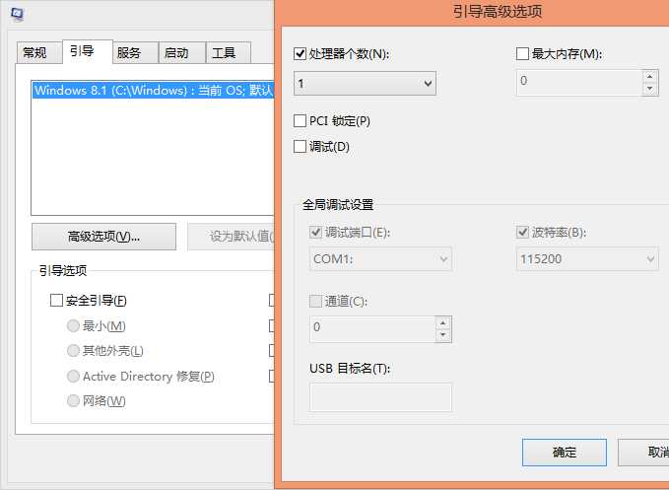Increase 最大内存 with the up arrow
Viewport: 669px width, 490px height.
[x=650, y=76]
